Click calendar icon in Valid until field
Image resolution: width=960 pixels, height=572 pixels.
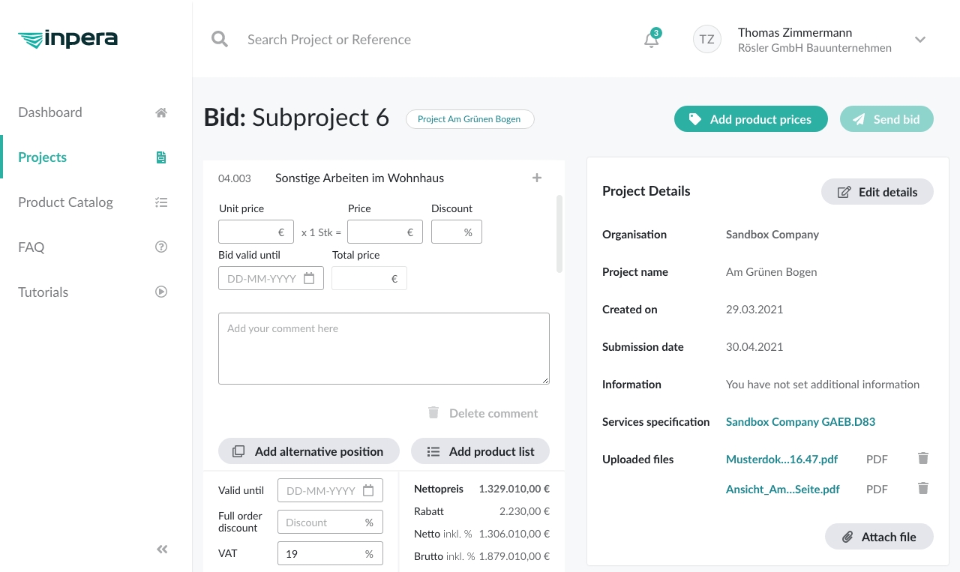[368, 490]
